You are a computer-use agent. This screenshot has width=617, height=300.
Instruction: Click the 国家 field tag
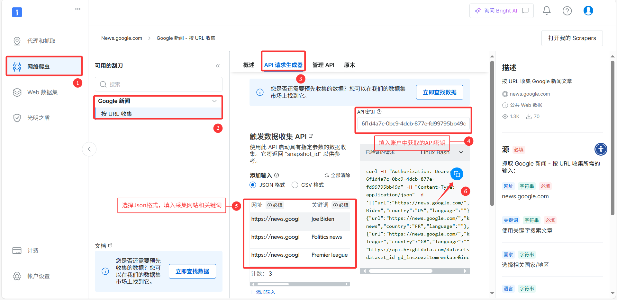coord(508,255)
